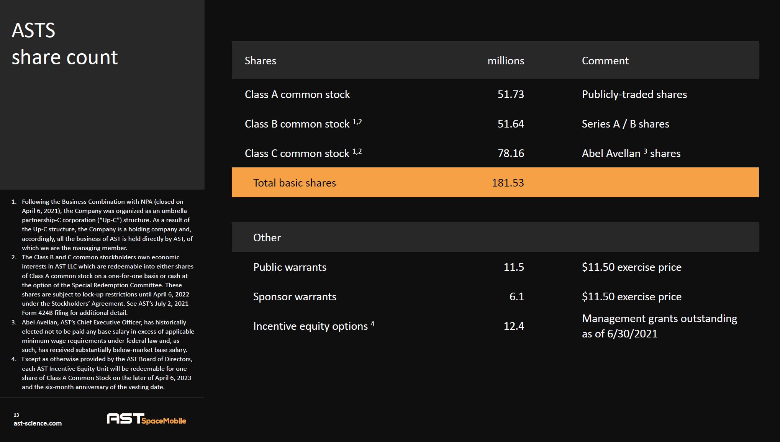
Task: Click the value 78.16
Action: pyautogui.click(x=511, y=153)
